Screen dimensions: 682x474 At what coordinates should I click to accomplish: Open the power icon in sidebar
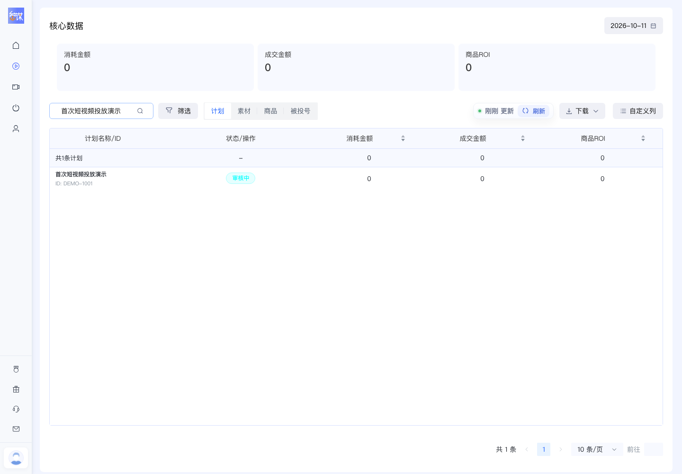click(x=16, y=108)
